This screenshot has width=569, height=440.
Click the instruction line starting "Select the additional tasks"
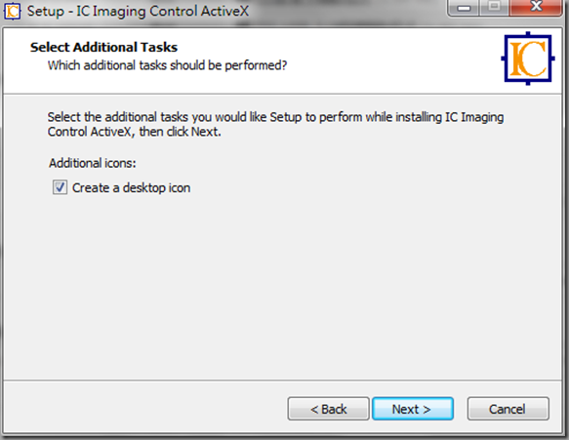click(x=275, y=117)
